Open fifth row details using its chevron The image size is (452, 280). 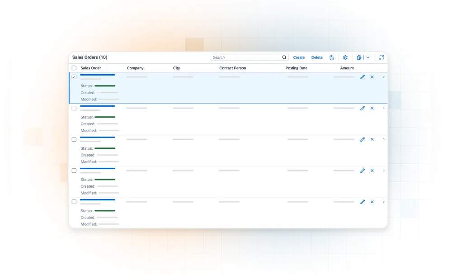[x=384, y=202]
